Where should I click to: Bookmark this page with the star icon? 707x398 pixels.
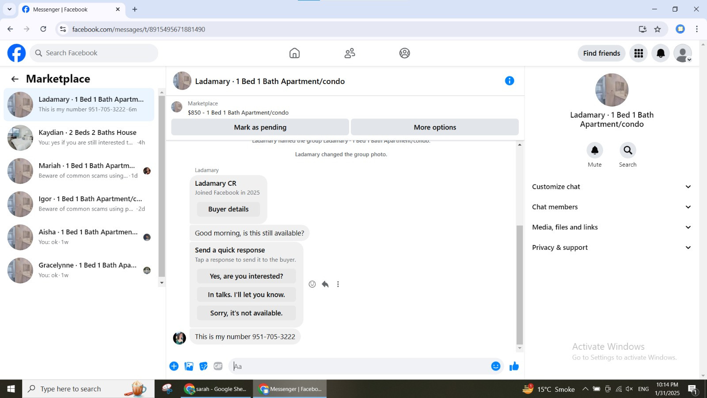(658, 29)
